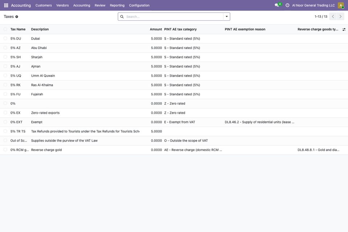The height and width of the screenshot is (232, 348).
Task: Open the Customers menu
Action: pos(44,5)
